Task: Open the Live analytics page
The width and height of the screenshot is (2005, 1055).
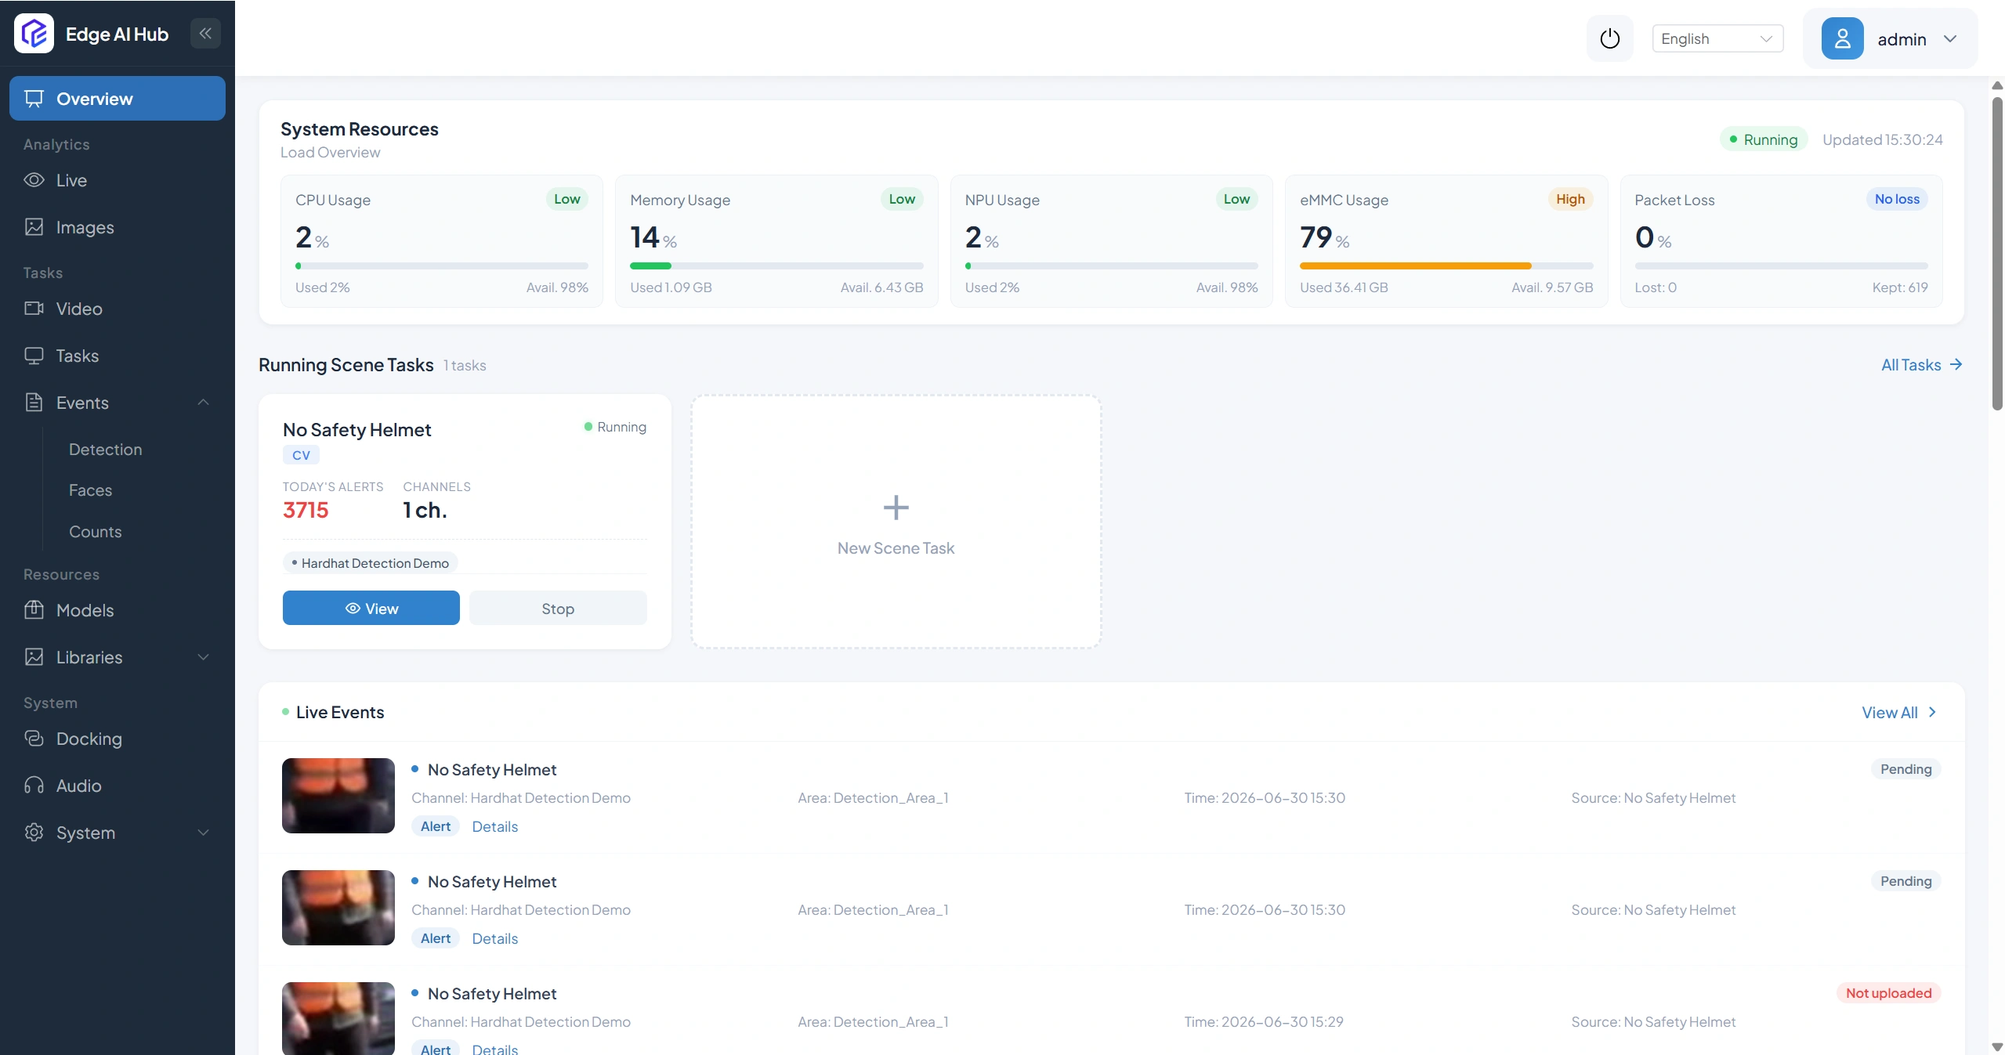Action: click(118, 180)
